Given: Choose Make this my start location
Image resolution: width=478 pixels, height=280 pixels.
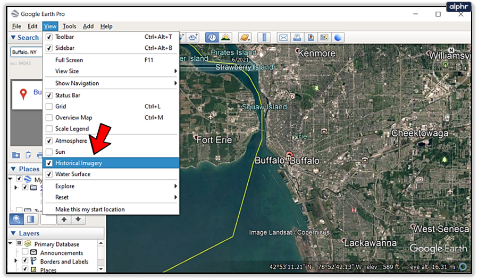Looking at the screenshot, I should pos(111,209).
